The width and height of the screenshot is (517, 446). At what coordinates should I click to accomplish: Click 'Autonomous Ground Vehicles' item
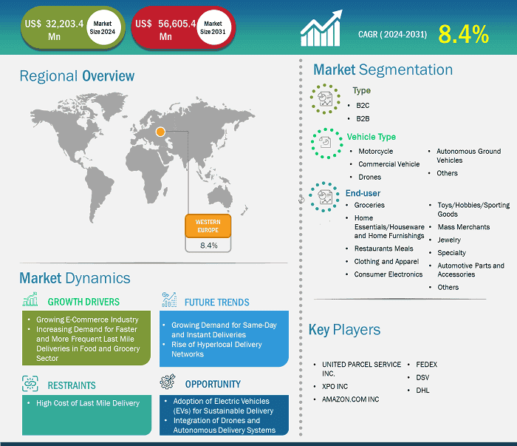point(468,156)
